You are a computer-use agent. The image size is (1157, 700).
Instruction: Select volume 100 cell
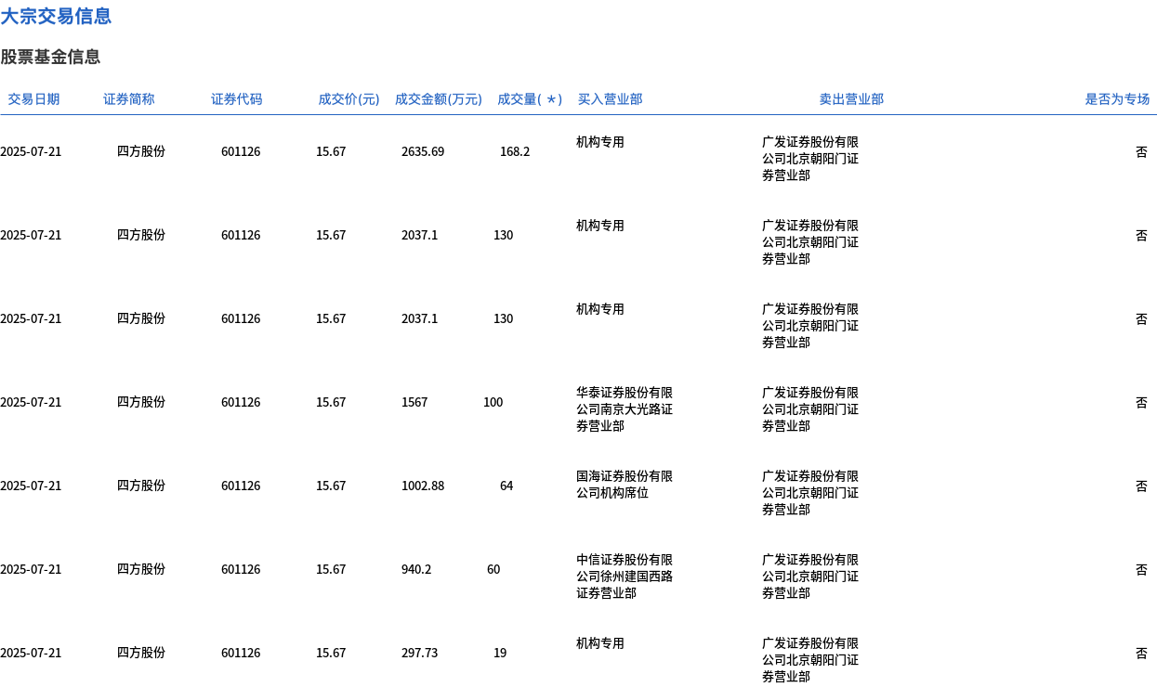(493, 402)
